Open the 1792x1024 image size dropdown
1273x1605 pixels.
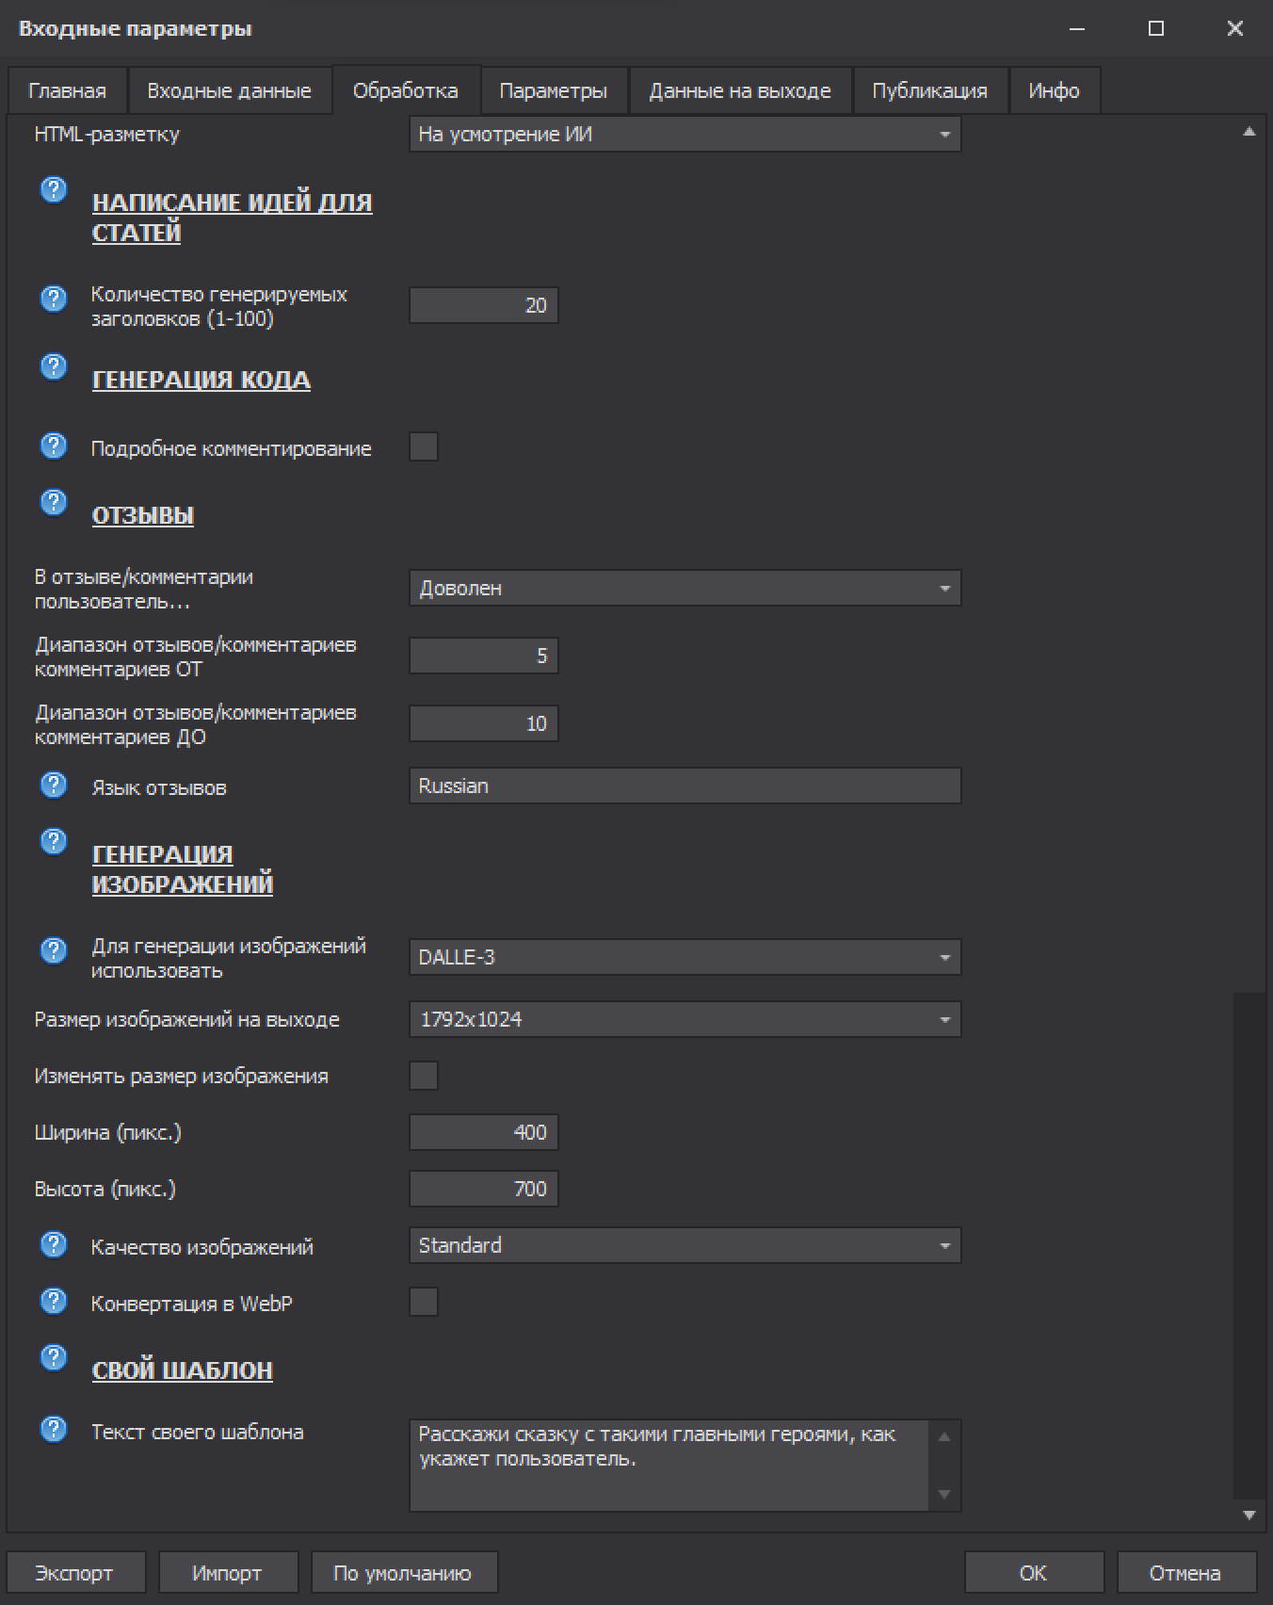685,1019
